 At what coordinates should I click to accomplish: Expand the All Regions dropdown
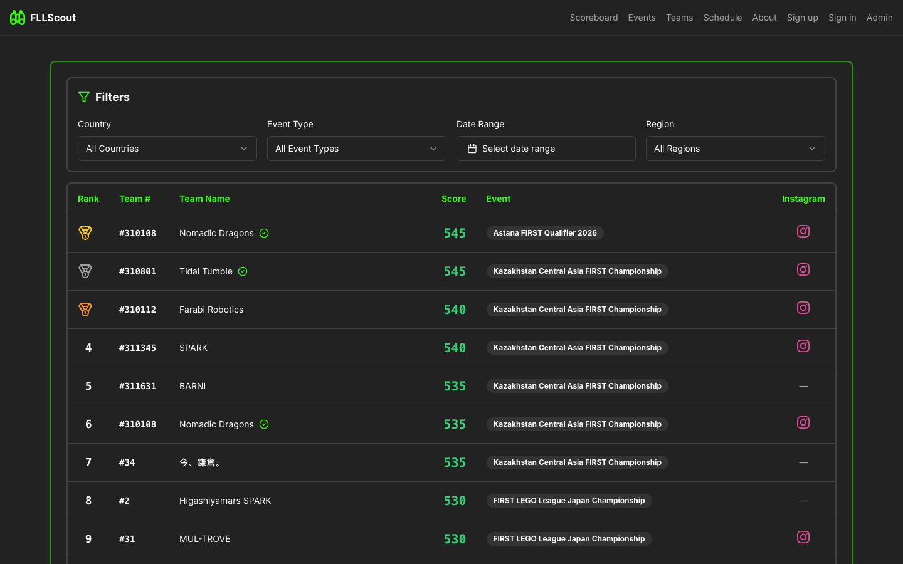click(x=735, y=149)
